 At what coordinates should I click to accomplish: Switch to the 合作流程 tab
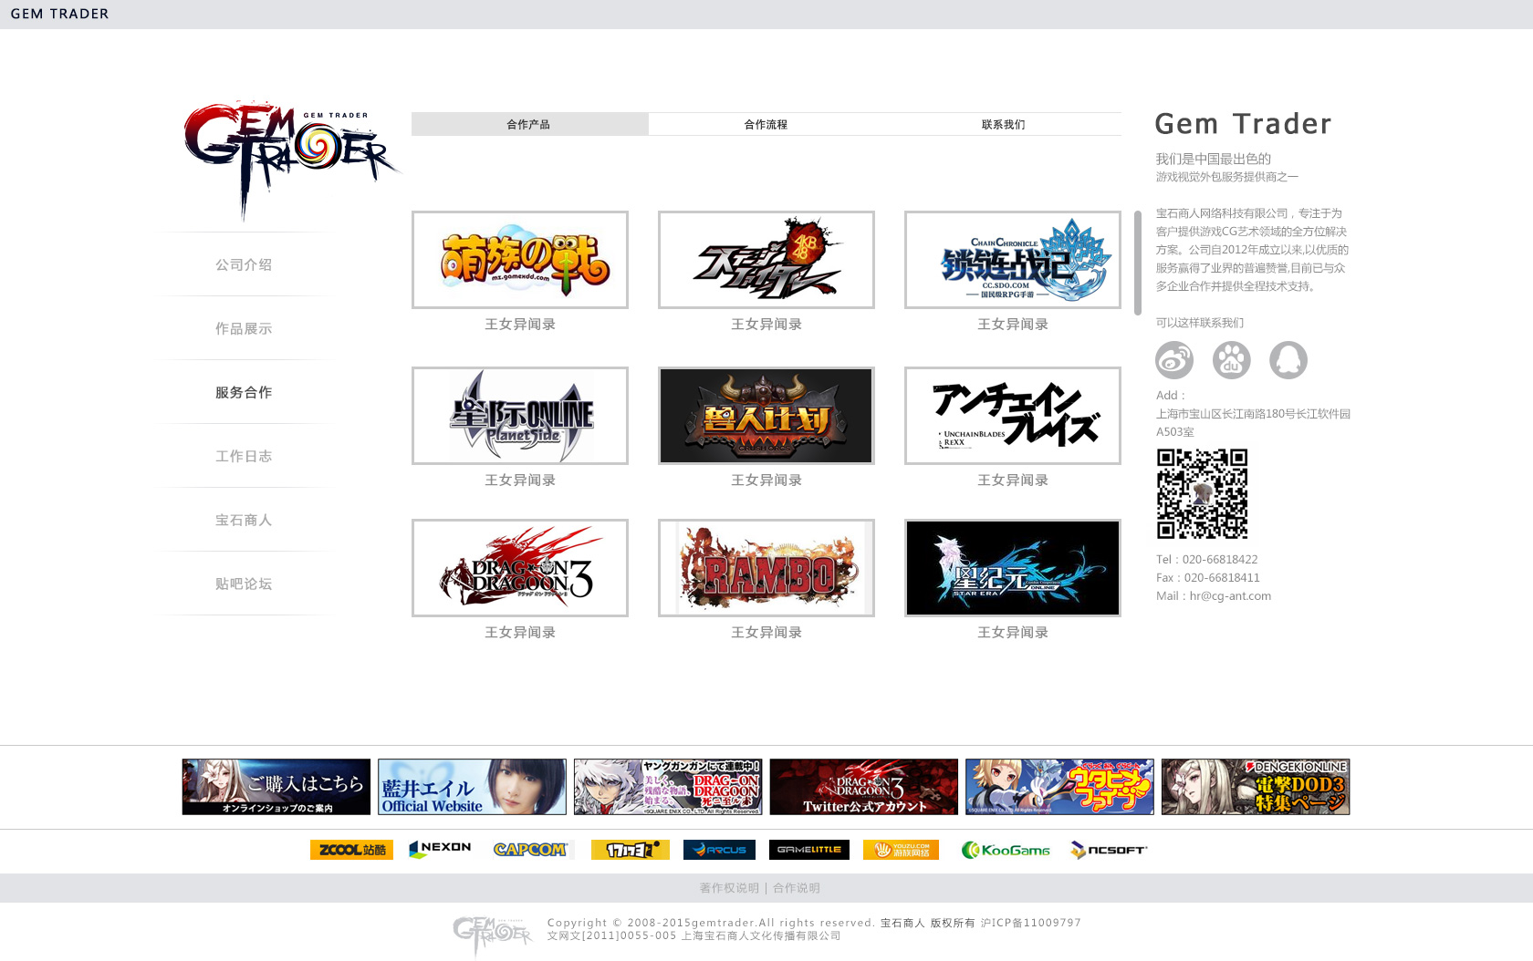click(x=766, y=124)
